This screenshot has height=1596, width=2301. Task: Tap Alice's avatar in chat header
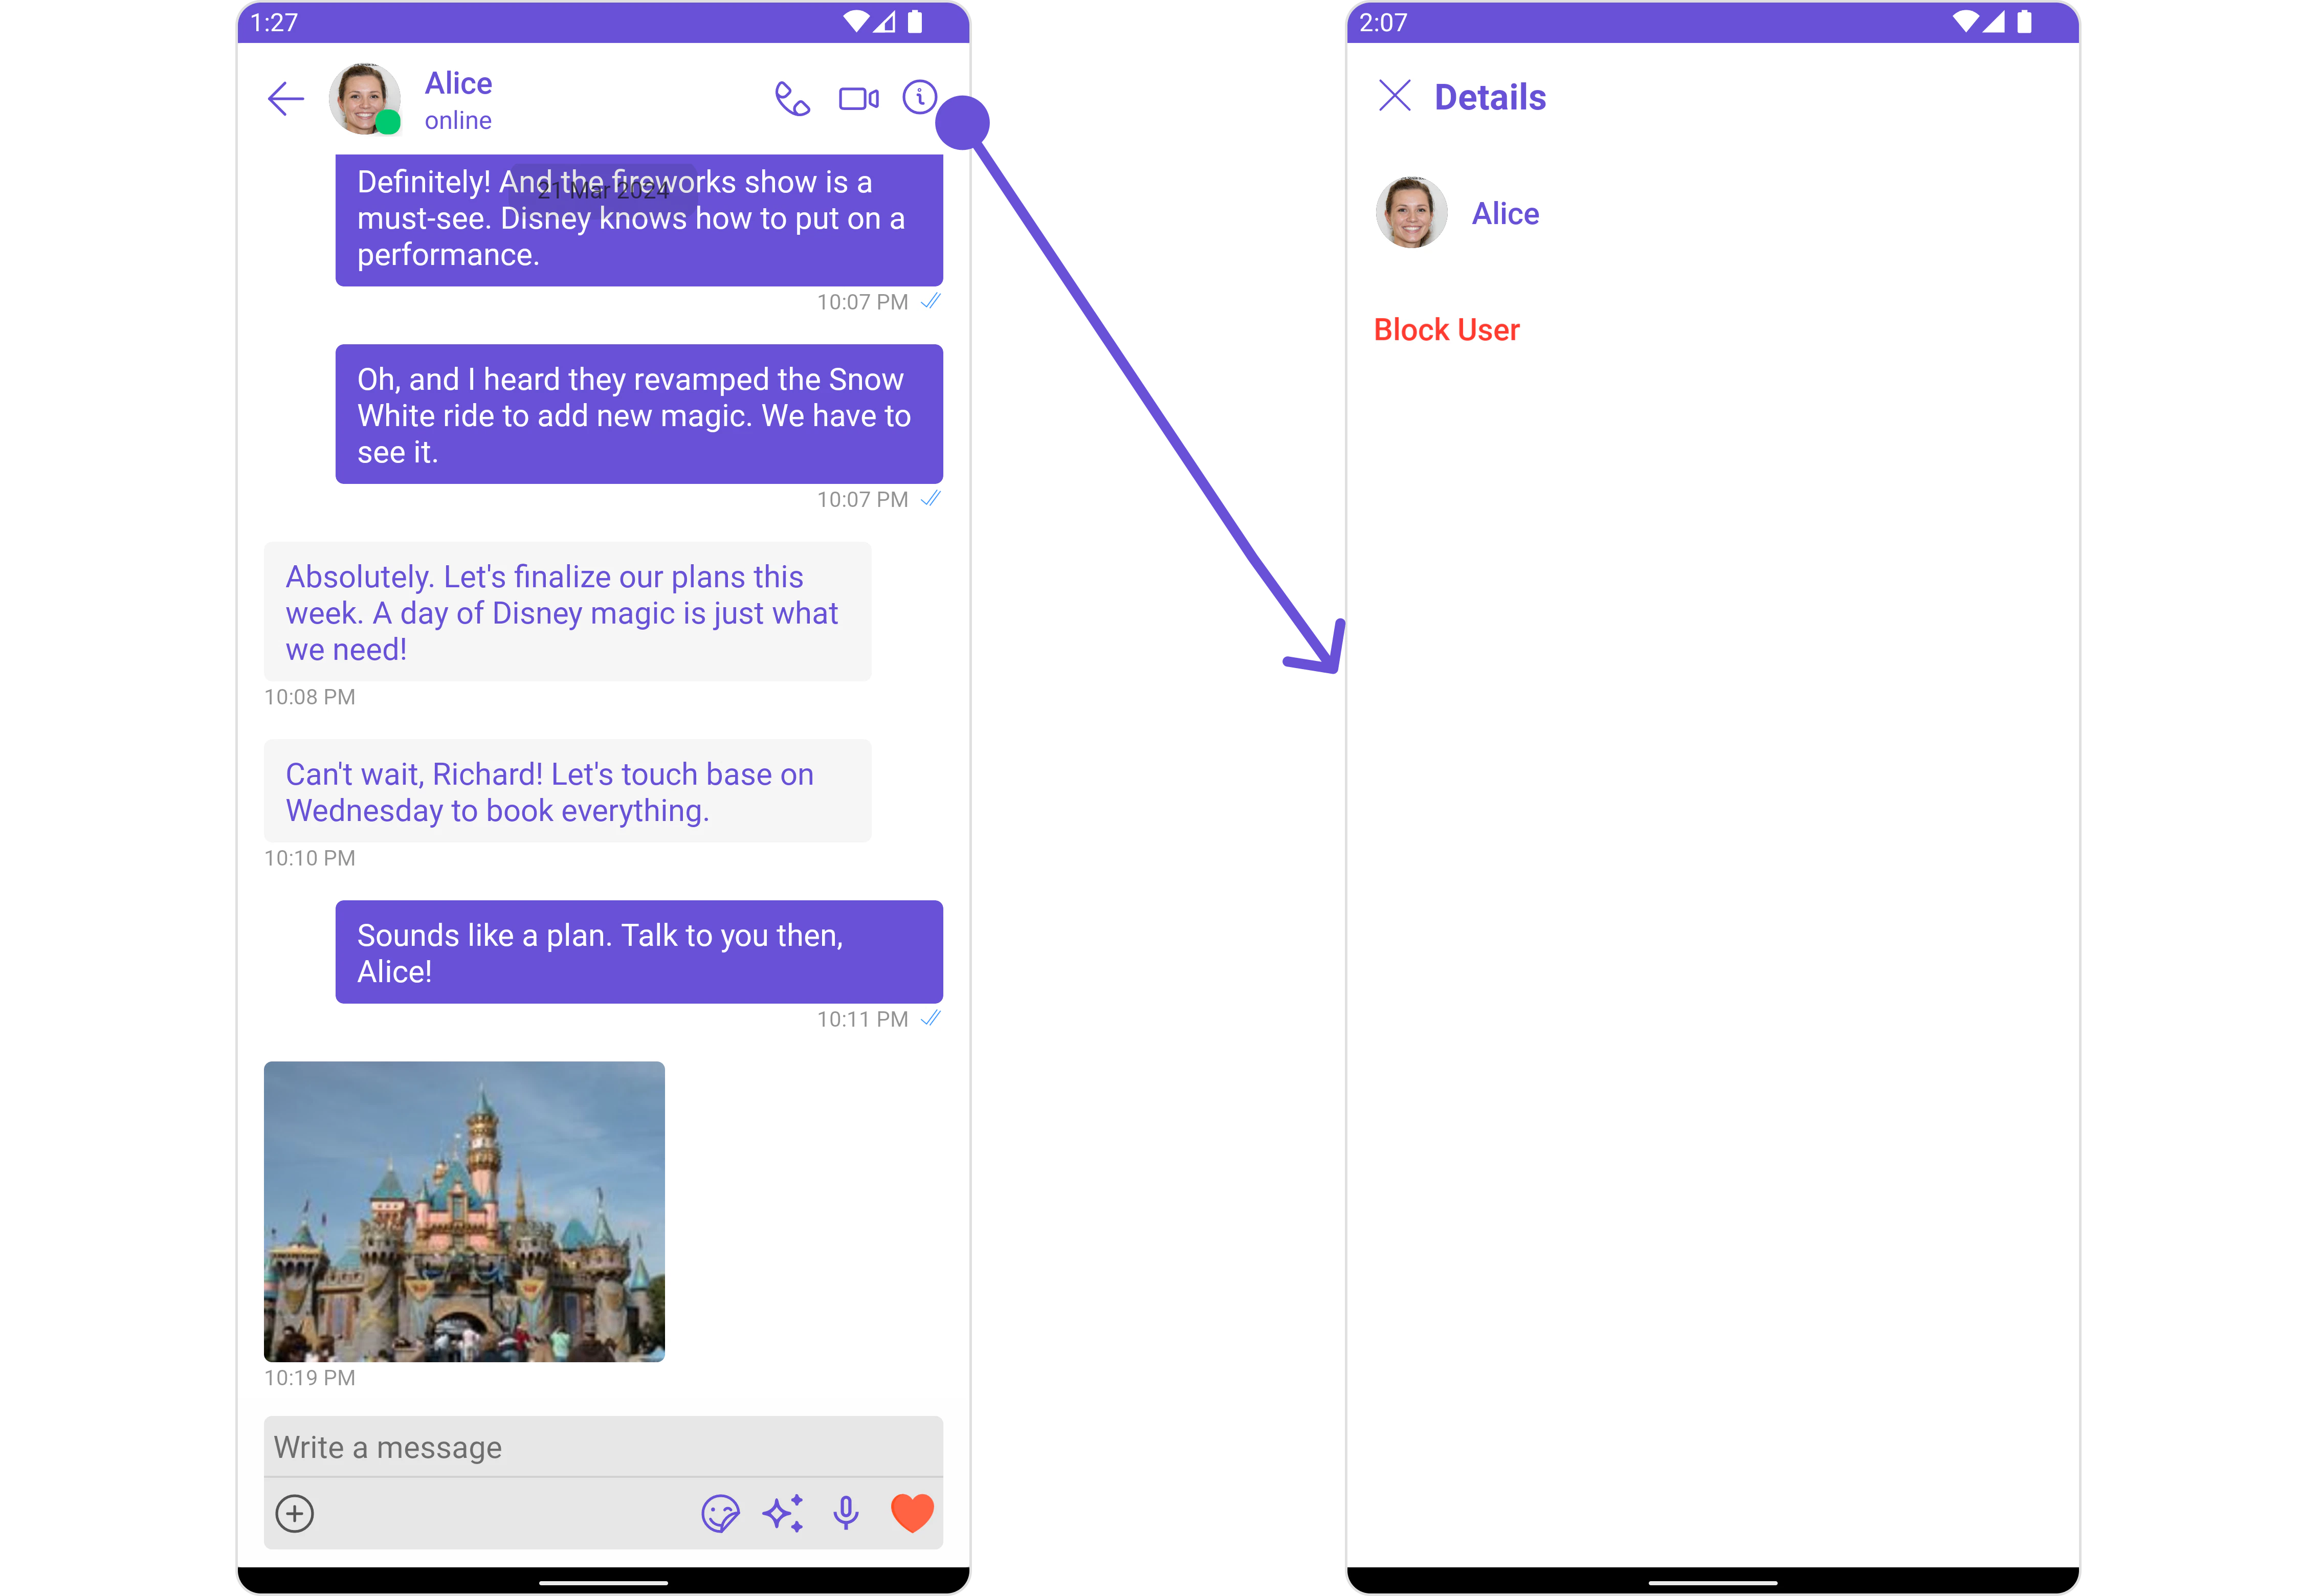(365, 99)
